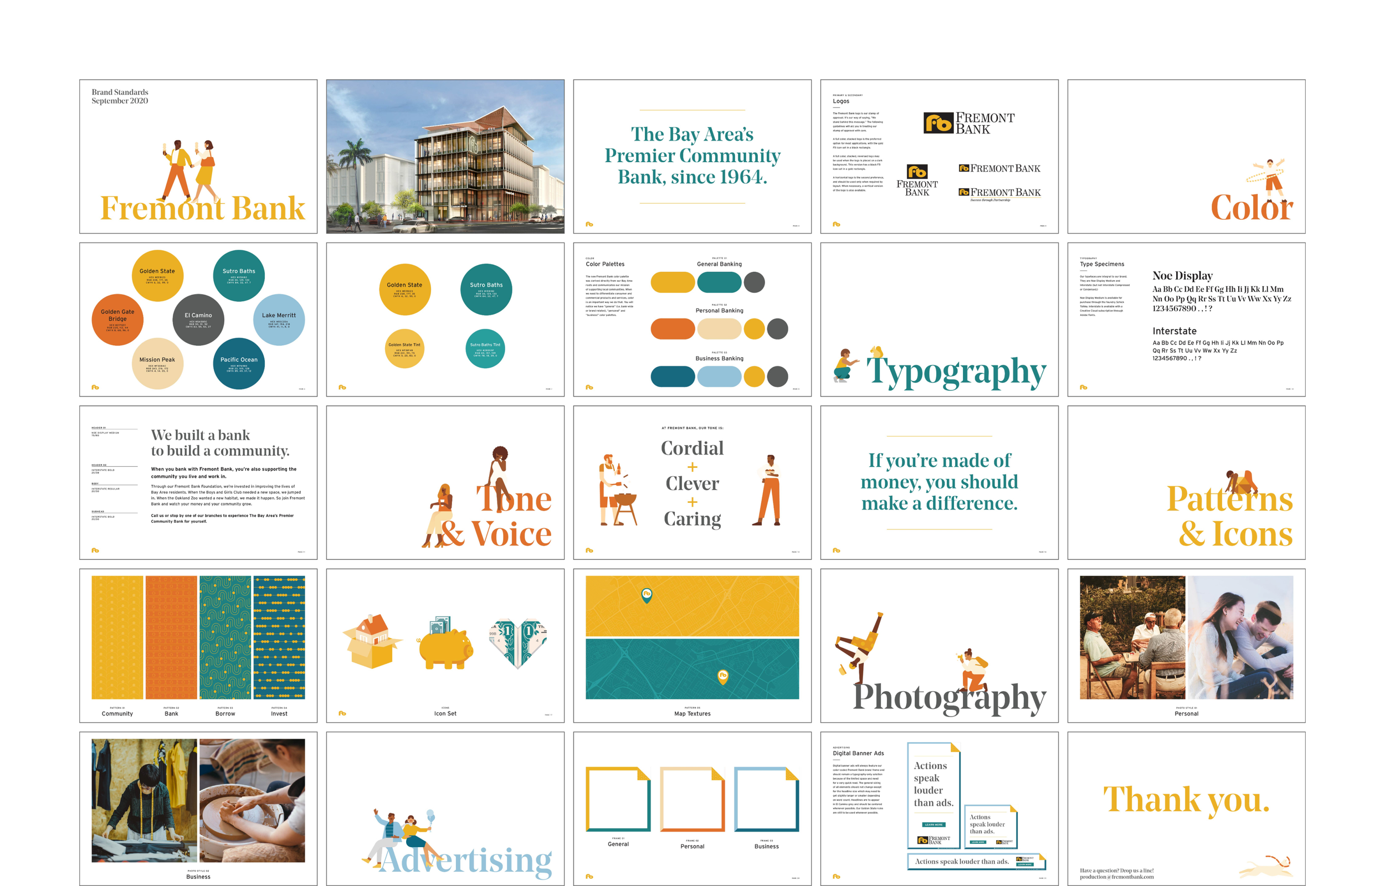This screenshot has height=886, width=1385.
Task: Click the production@fremontbank.com email link
Action: [x=1116, y=877]
